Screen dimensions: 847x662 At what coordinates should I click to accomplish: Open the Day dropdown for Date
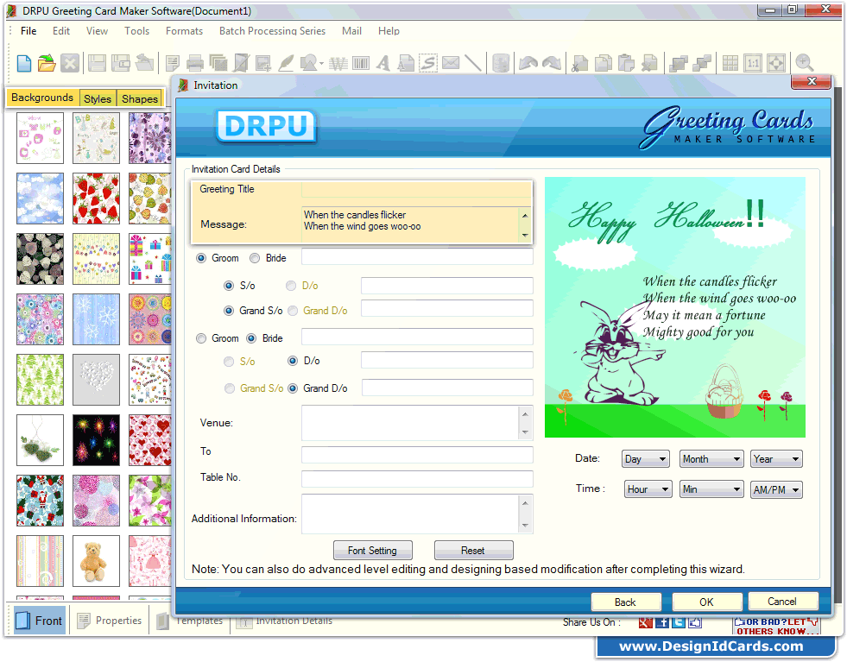coord(646,459)
